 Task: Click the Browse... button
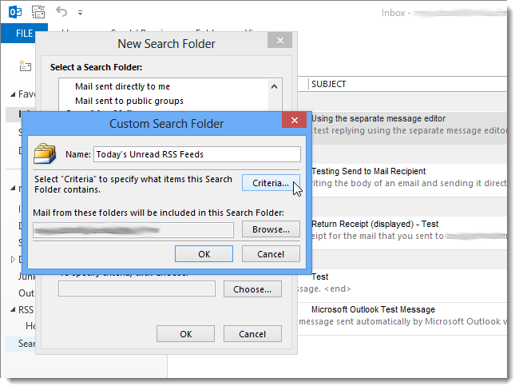271,229
